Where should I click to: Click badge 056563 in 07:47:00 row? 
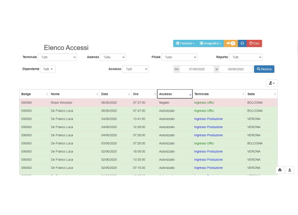click(x=27, y=111)
